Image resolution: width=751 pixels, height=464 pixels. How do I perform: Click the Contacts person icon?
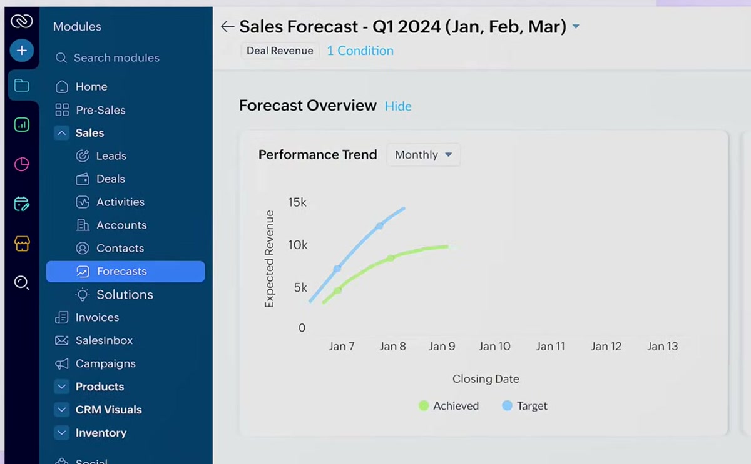(83, 249)
